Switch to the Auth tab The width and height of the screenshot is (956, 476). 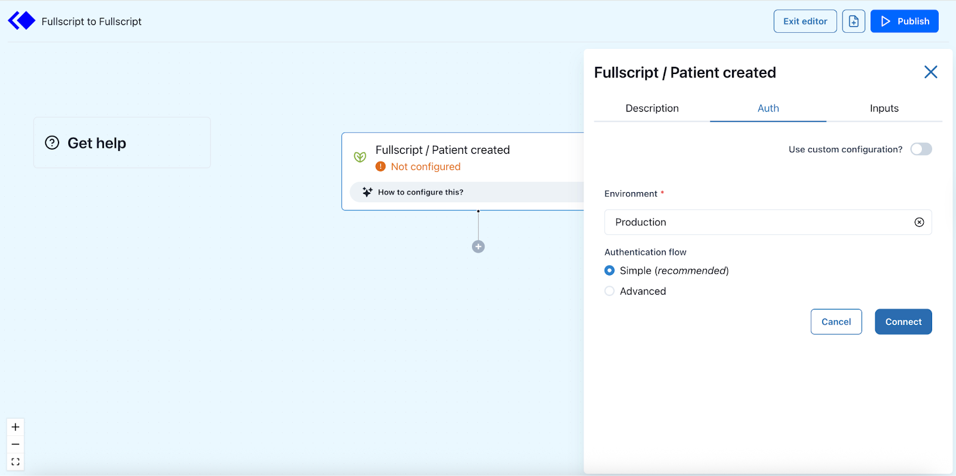pyautogui.click(x=768, y=109)
